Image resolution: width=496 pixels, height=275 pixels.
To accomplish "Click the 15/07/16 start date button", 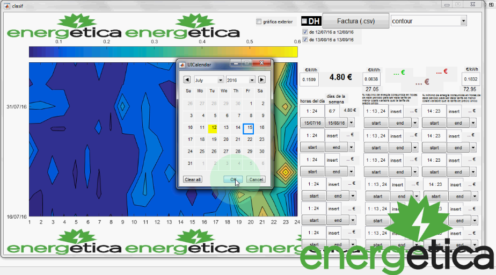I will [312, 123].
